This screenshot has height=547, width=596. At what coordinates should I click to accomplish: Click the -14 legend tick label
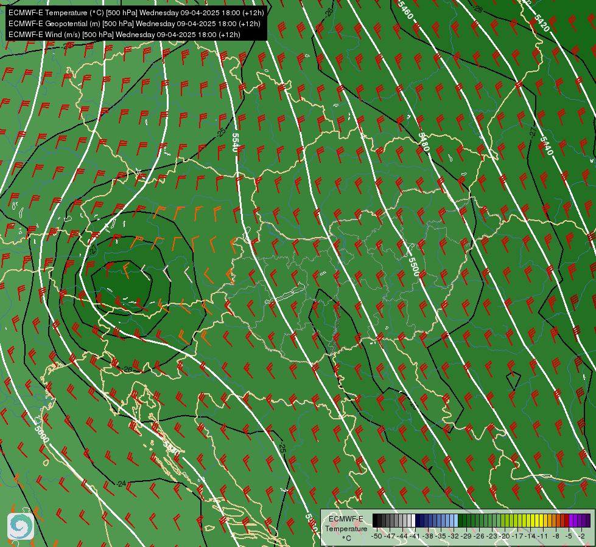point(530,536)
